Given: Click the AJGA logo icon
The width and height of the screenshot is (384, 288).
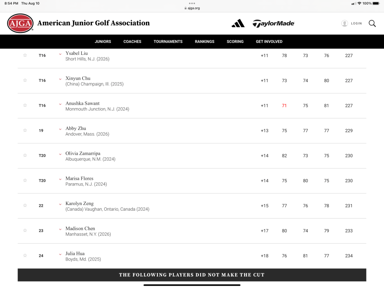Looking at the screenshot, I should click(x=20, y=23).
